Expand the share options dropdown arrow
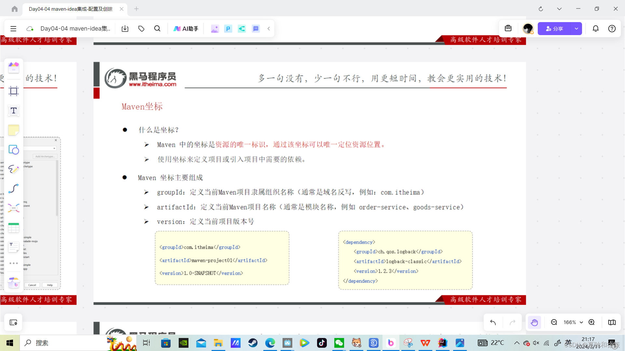This screenshot has height=351, width=625. [x=576, y=29]
